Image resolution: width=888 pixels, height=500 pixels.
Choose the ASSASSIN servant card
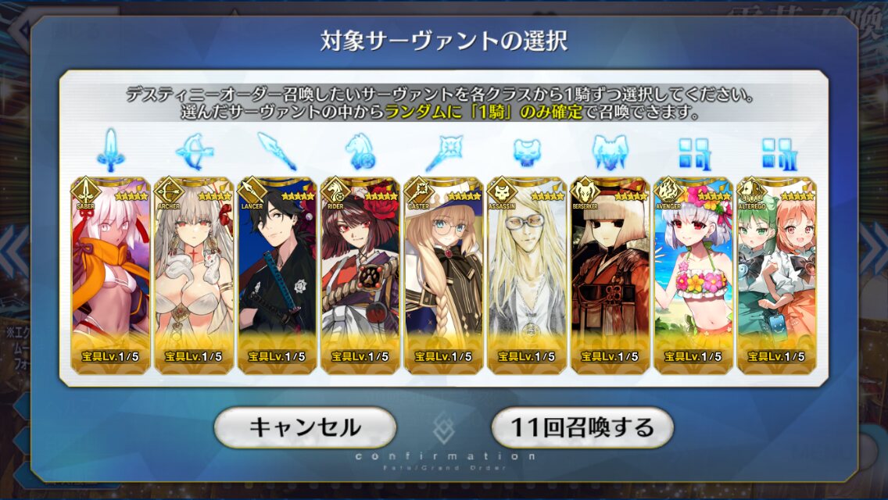(527, 276)
